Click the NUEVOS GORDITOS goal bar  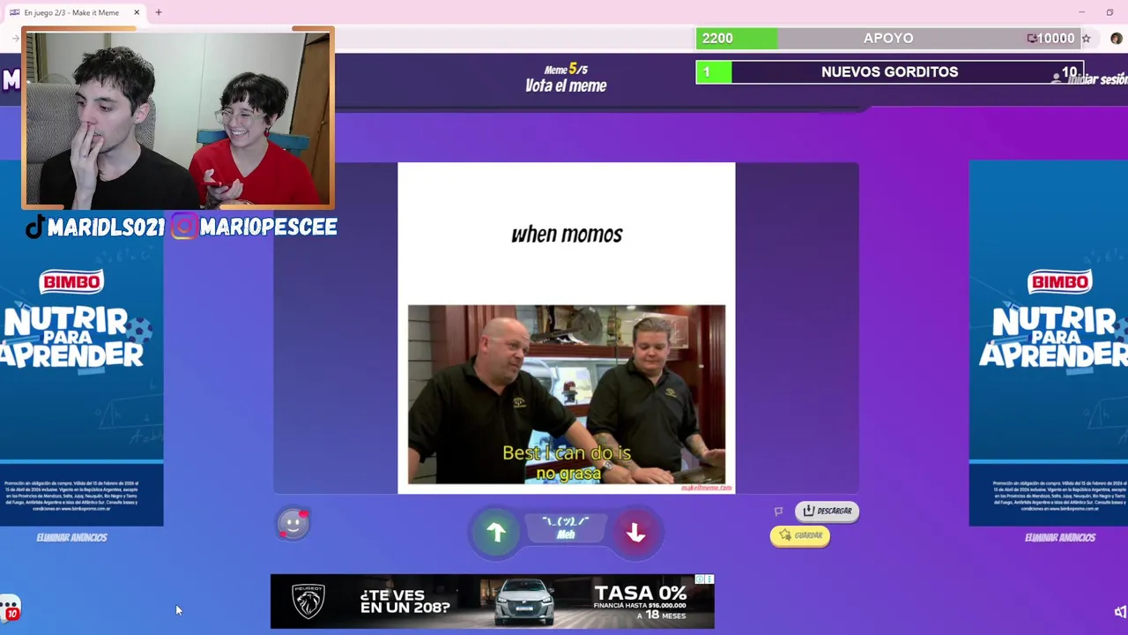tap(889, 71)
